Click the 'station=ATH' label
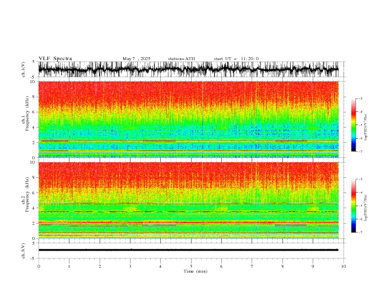The image size is (387, 299). (181, 59)
